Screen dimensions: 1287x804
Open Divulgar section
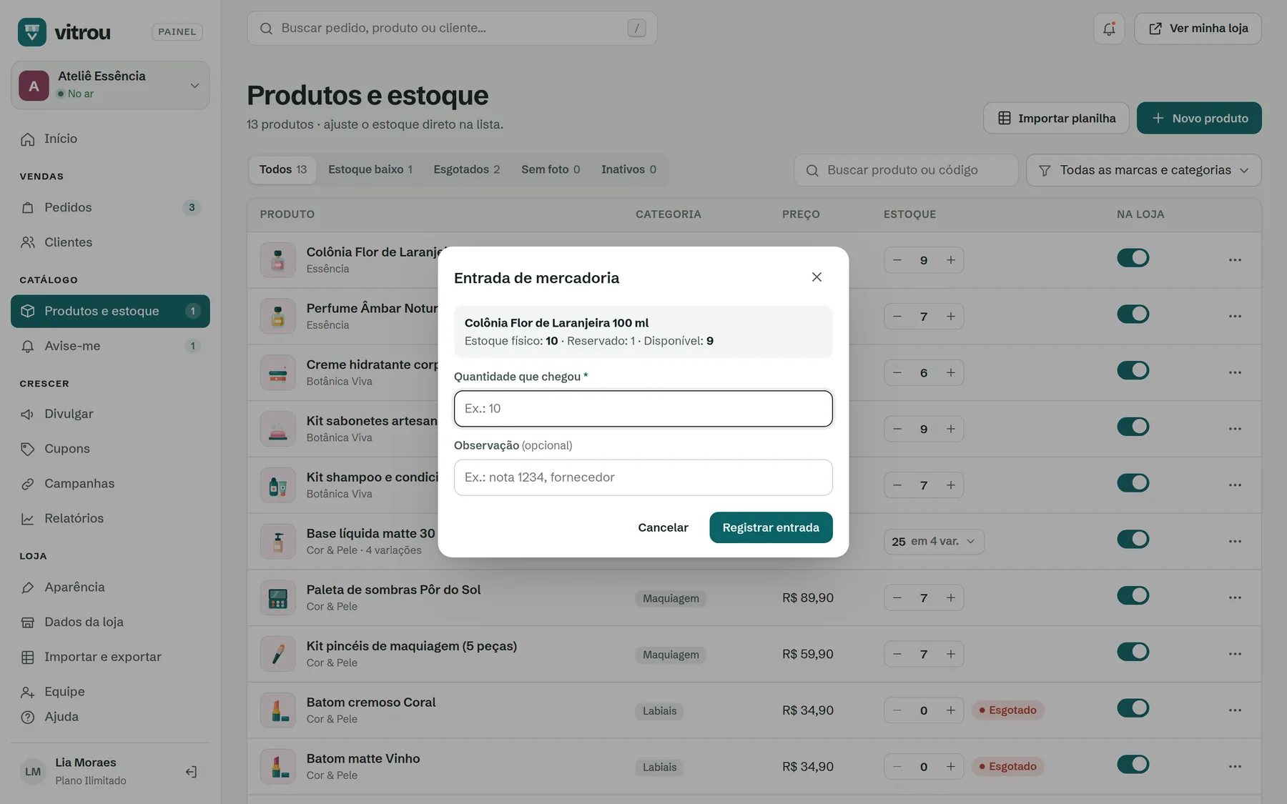point(110,414)
